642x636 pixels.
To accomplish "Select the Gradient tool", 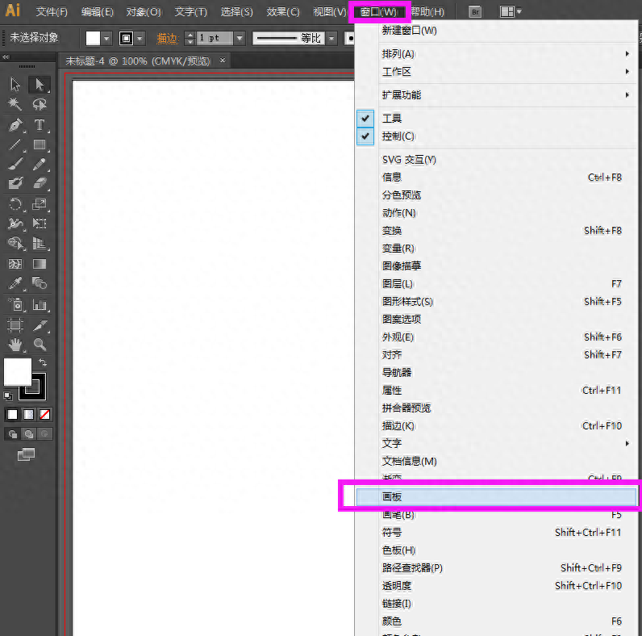I will coord(40,264).
